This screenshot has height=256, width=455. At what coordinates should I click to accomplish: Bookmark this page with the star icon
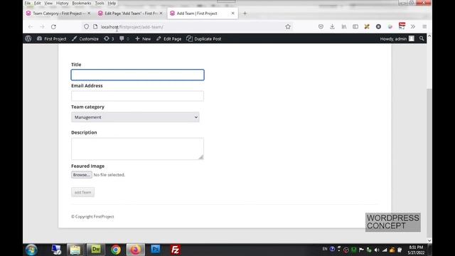(287, 27)
